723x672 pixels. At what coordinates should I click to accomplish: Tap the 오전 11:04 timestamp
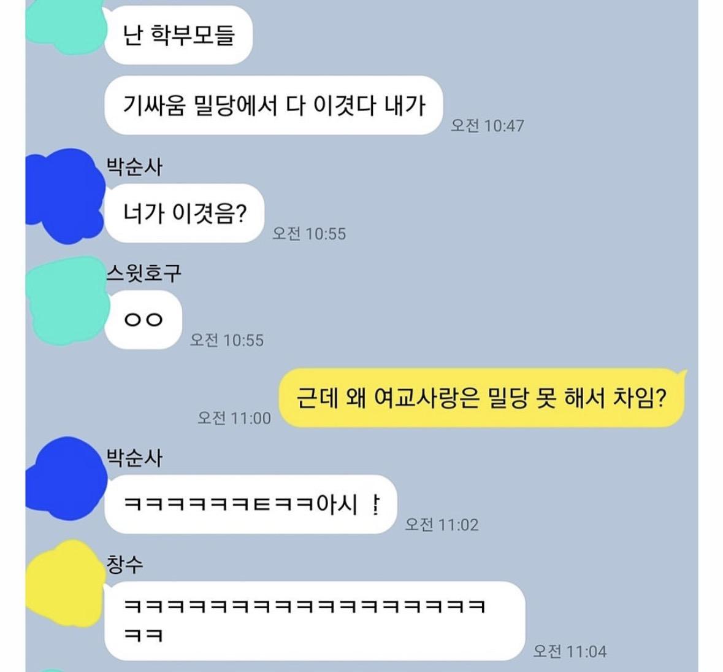coord(570,651)
